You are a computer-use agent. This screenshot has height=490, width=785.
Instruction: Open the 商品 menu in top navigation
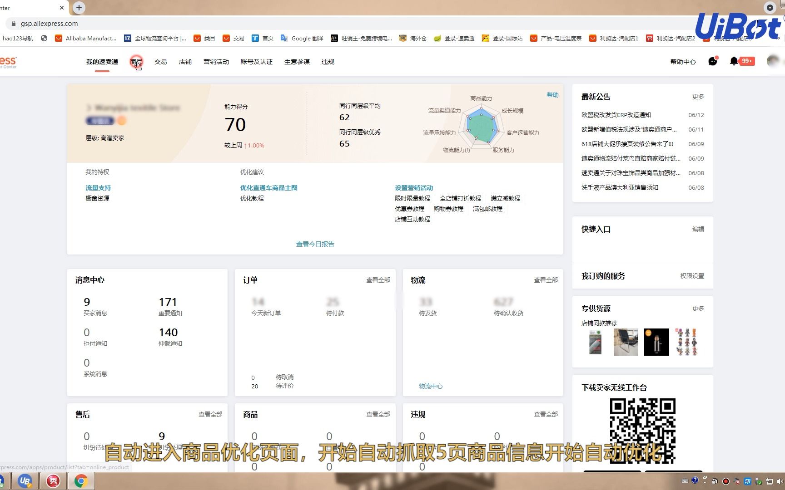136,62
